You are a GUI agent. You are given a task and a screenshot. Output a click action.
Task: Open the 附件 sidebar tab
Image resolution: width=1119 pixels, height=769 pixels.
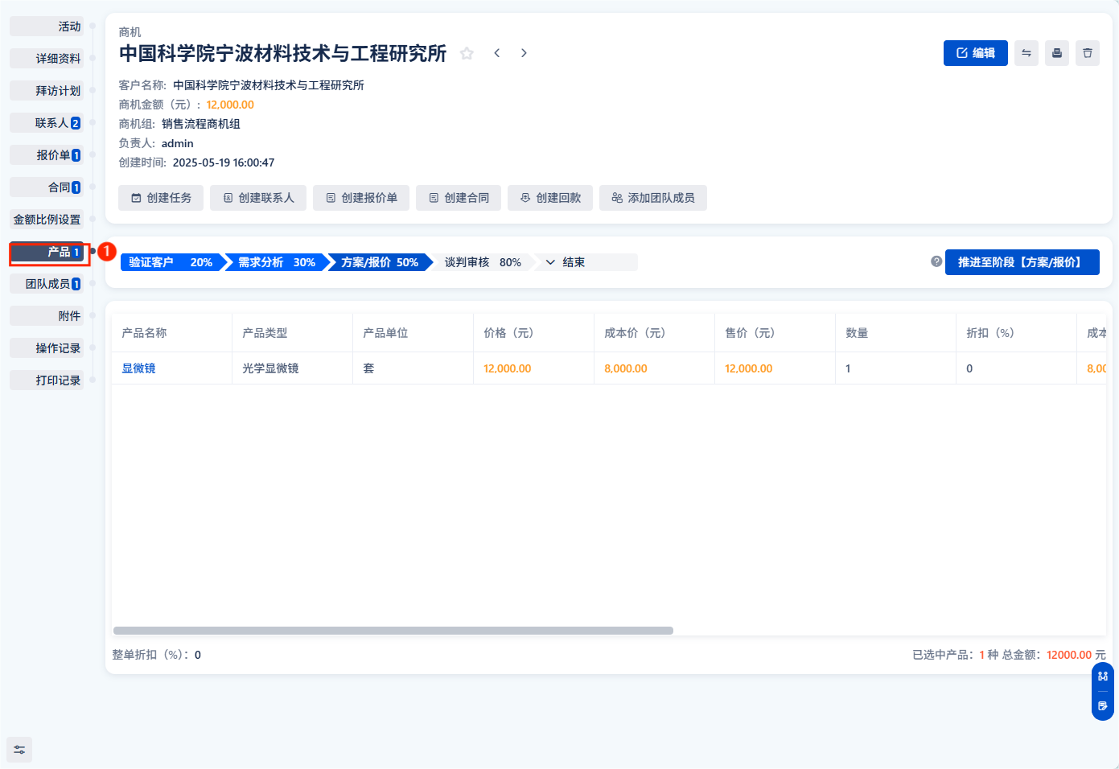[47, 316]
